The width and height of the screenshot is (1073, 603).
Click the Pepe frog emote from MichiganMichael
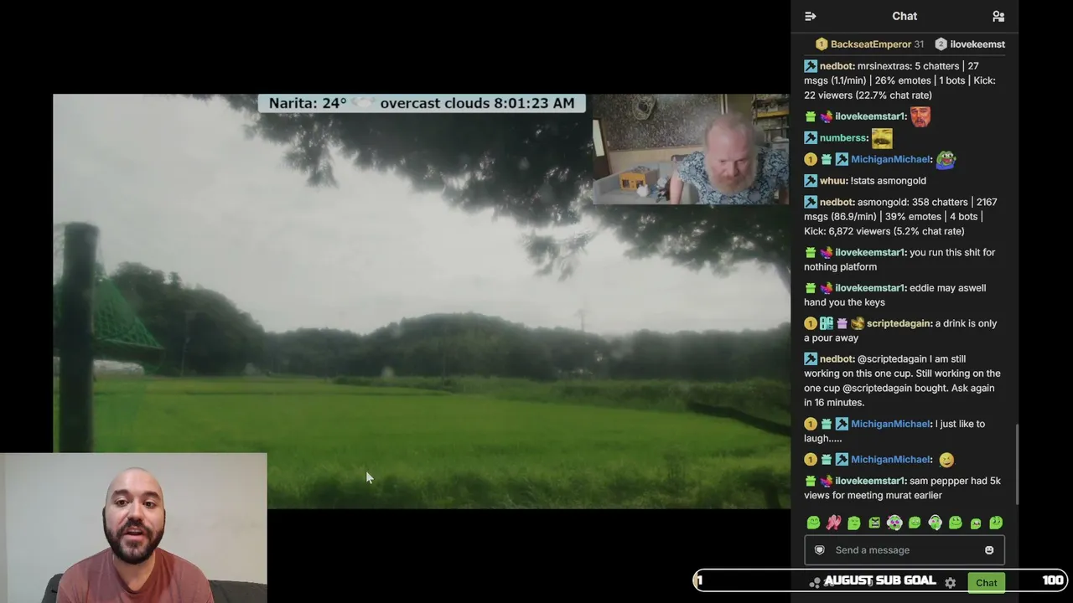(x=946, y=159)
